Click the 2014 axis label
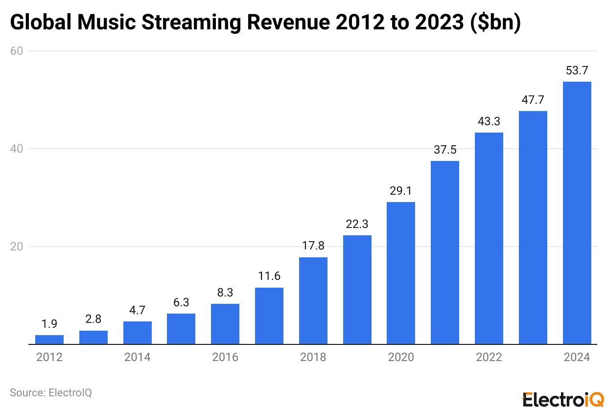Viewport: 607px width, 409px height. click(x=137, y=357)
